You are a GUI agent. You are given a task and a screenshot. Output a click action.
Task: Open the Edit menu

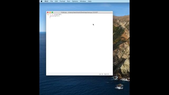coord(56,1)
